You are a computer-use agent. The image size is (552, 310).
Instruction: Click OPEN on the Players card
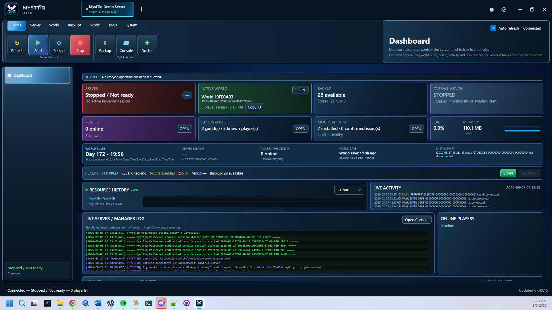pos(184,129)
